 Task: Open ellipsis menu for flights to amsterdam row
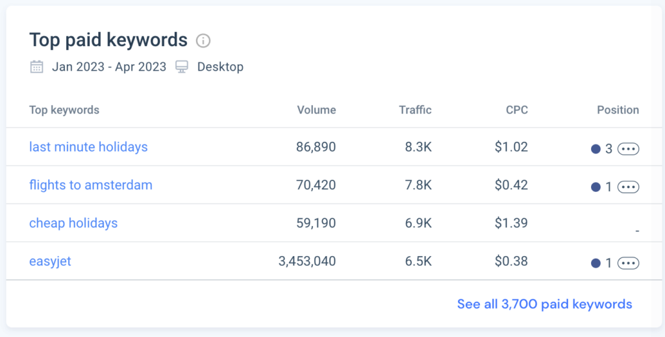click(x=628, y=187)
